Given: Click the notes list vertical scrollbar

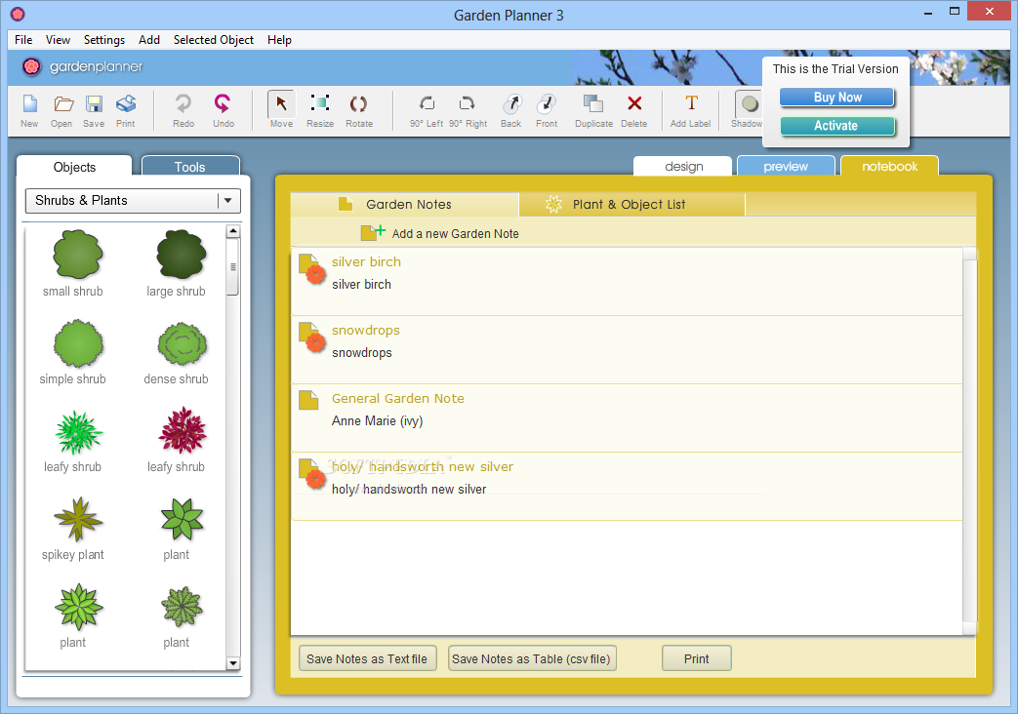Looking at the screenshot, I should [x=969, y=441].
